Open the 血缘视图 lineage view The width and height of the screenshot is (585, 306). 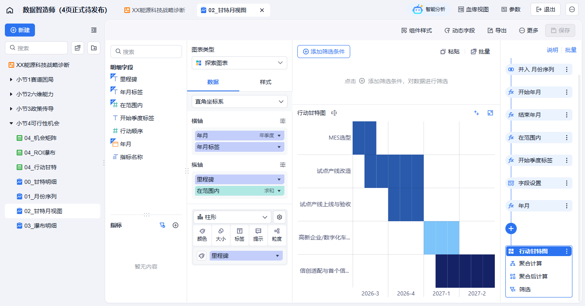(473, 9)
